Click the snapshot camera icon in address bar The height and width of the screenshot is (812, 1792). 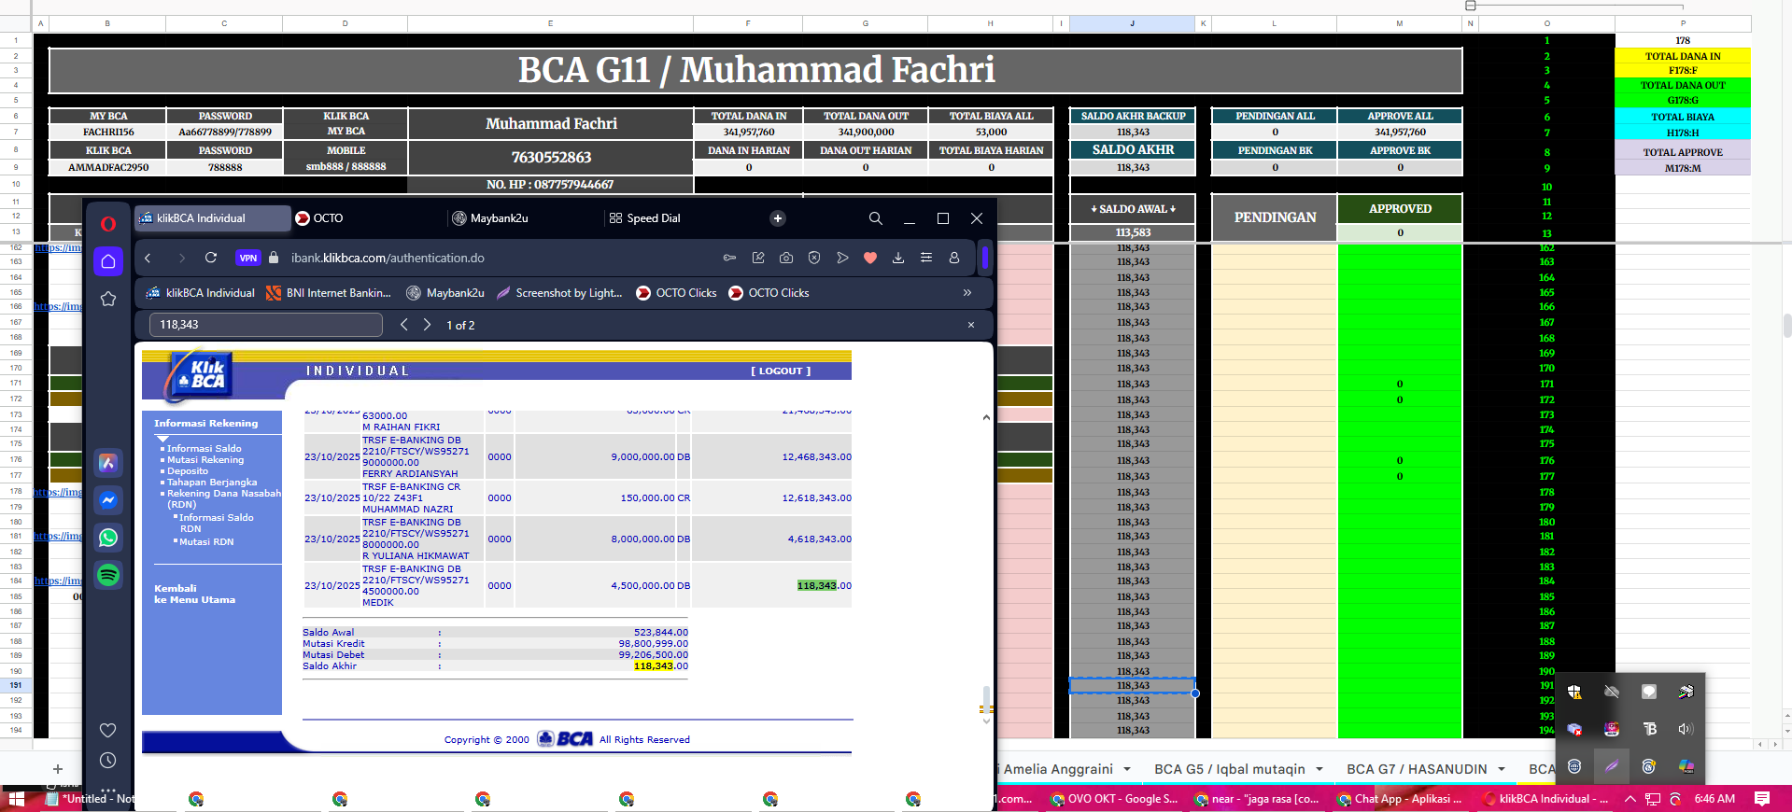786,259
